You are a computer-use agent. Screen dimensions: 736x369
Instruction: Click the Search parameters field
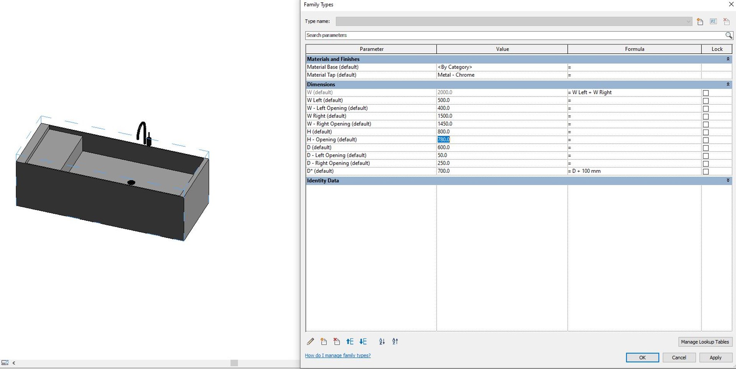(515, 35)
